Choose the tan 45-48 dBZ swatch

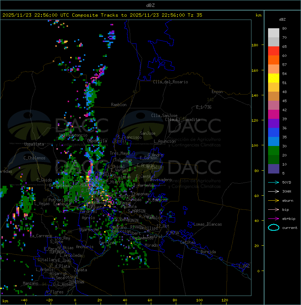(x=274, y=96)
